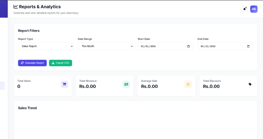Expand the Date Range dropdown

[x=105, y=46]
